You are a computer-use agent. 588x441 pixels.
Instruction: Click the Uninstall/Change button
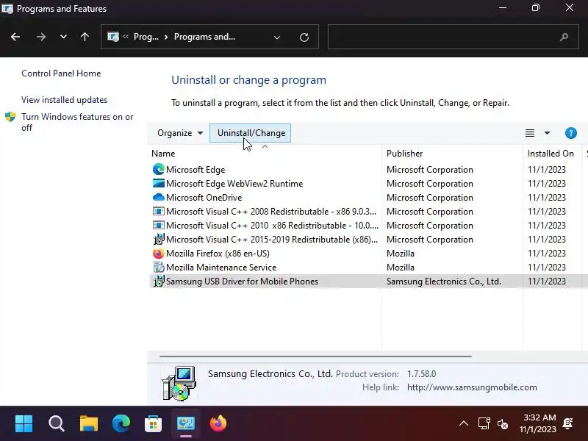point(250,133)
